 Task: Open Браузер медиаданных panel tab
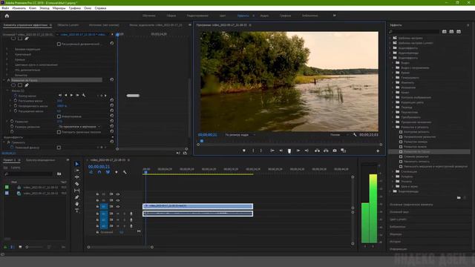click(x=40, y=160)
